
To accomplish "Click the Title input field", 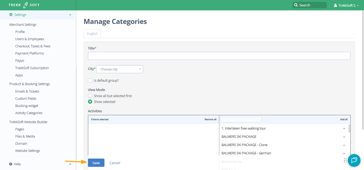I will click(x=219, y=56).
